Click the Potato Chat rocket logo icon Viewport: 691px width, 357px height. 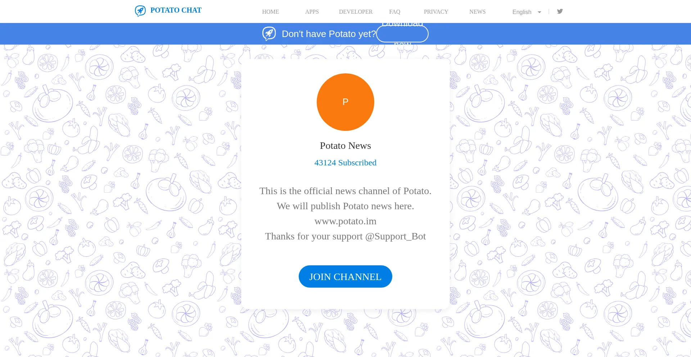[x=140, y=11]
